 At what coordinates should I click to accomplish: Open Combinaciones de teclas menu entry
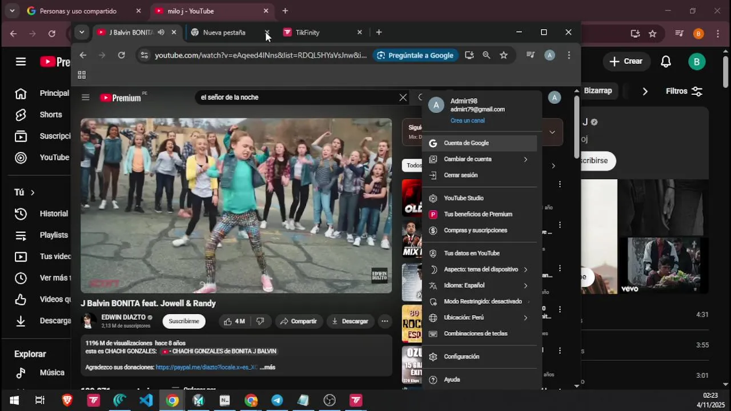pos(480,333)
